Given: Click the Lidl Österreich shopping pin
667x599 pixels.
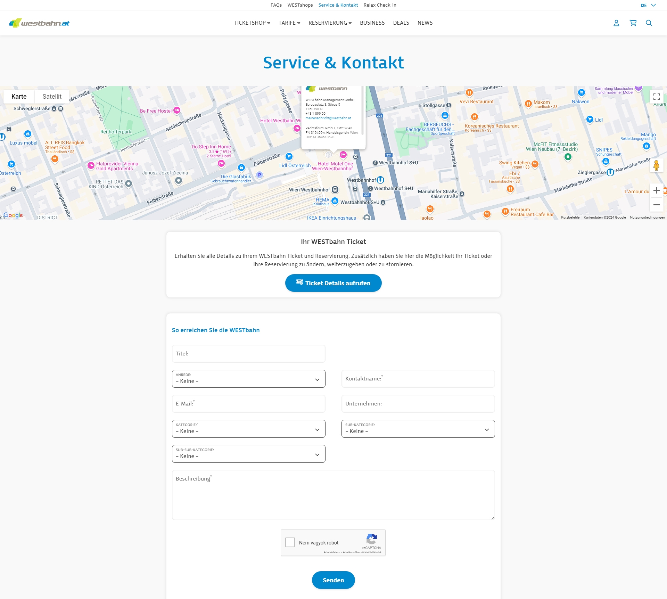Looking at the screenshot, I should pos(289,157).
